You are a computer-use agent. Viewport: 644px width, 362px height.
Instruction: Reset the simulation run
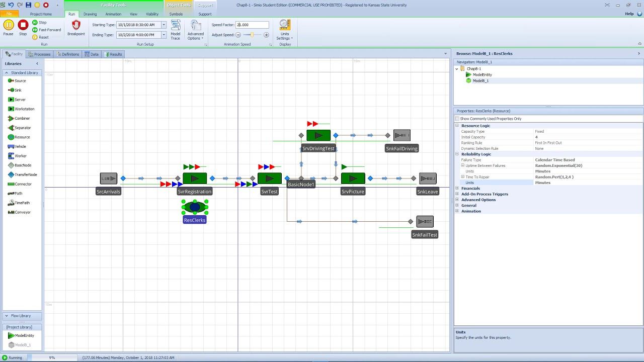click(40, 37)
